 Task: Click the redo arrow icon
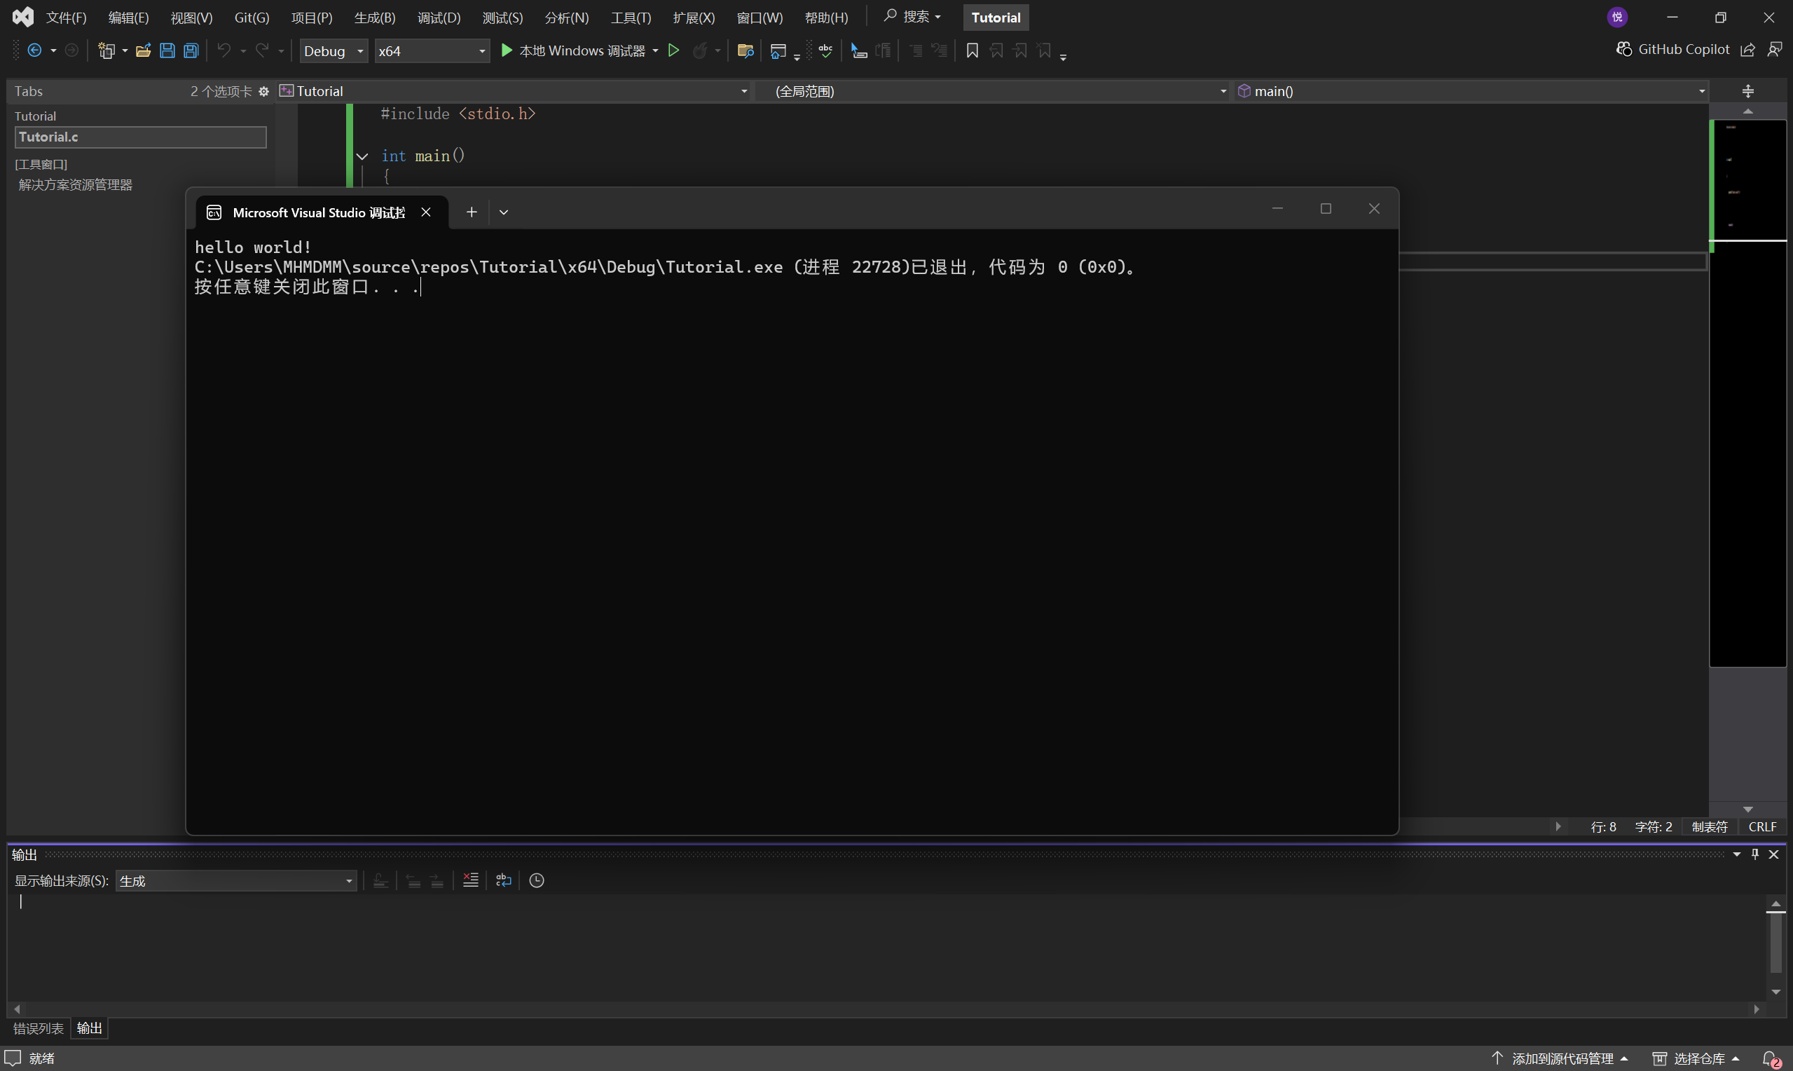262,50
